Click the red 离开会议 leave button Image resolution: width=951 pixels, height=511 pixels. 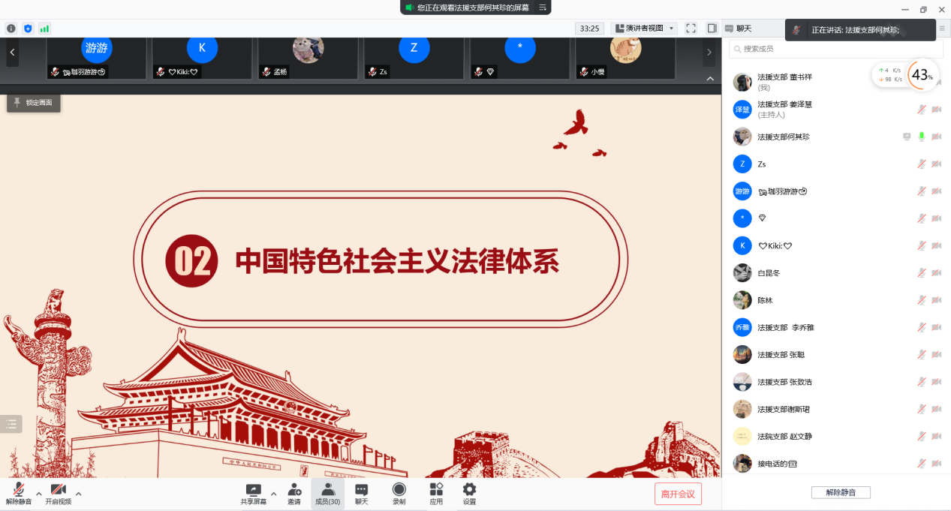point(678,494)
